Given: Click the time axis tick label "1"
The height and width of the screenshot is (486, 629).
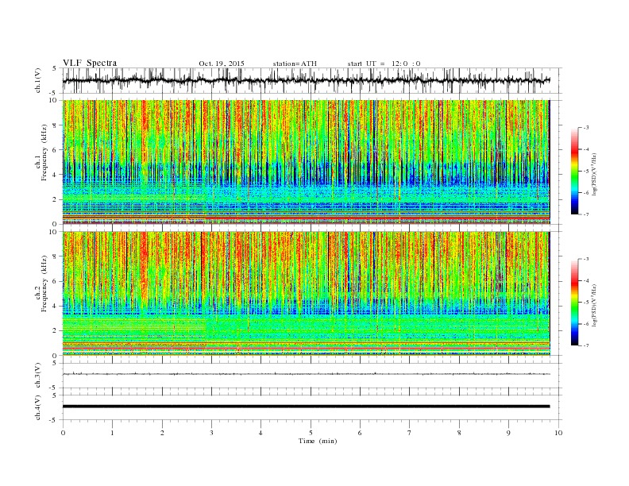Looking at the screenshot, I should tap(112, 433).
